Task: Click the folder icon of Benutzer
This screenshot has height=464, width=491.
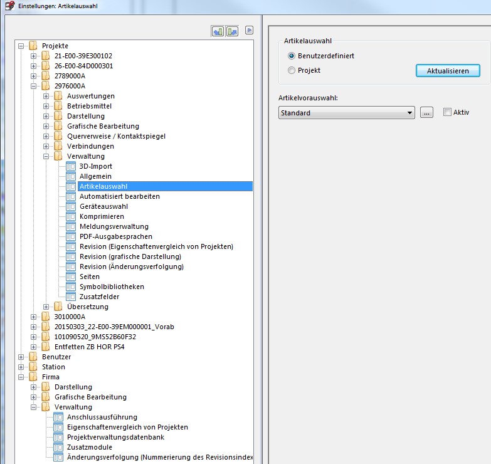Action: [33, 357]
